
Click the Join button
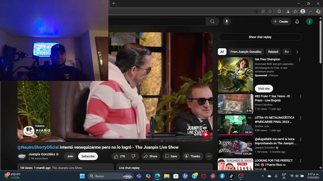[x=70, y=156]
